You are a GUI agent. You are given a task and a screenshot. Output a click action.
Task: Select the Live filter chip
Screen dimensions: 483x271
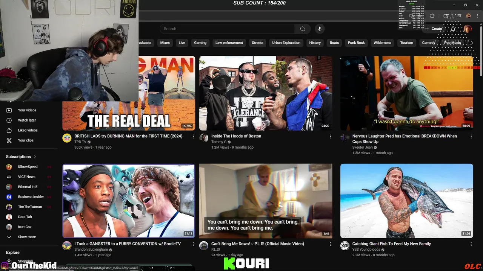point(182,43)
